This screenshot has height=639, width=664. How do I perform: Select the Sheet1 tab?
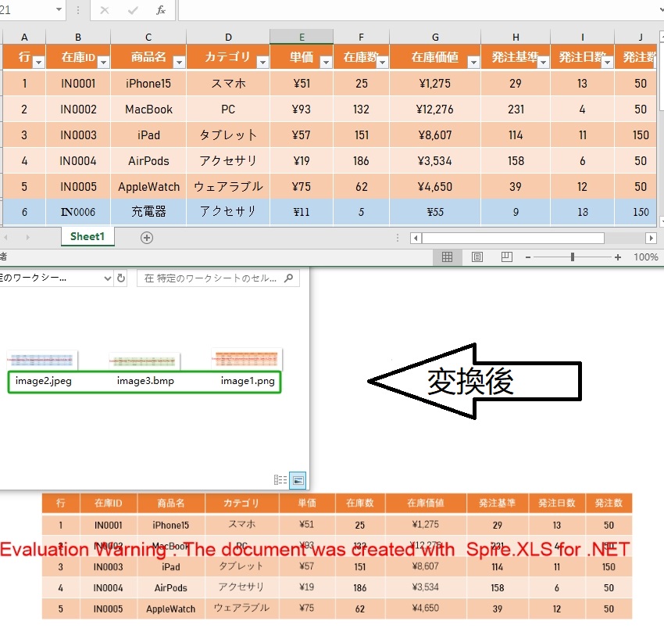(x=87, y=237)
